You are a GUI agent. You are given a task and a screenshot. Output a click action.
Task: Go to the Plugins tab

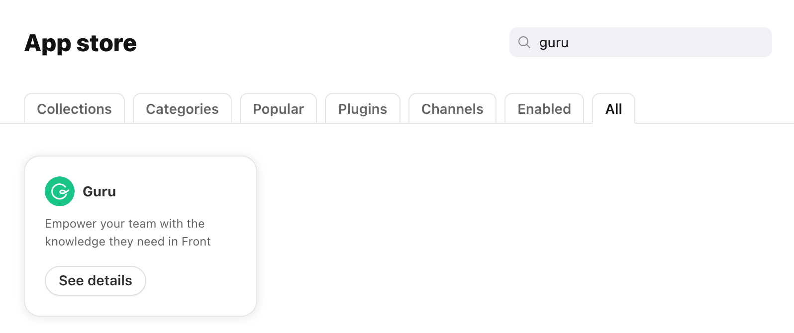tap(362, 109)
